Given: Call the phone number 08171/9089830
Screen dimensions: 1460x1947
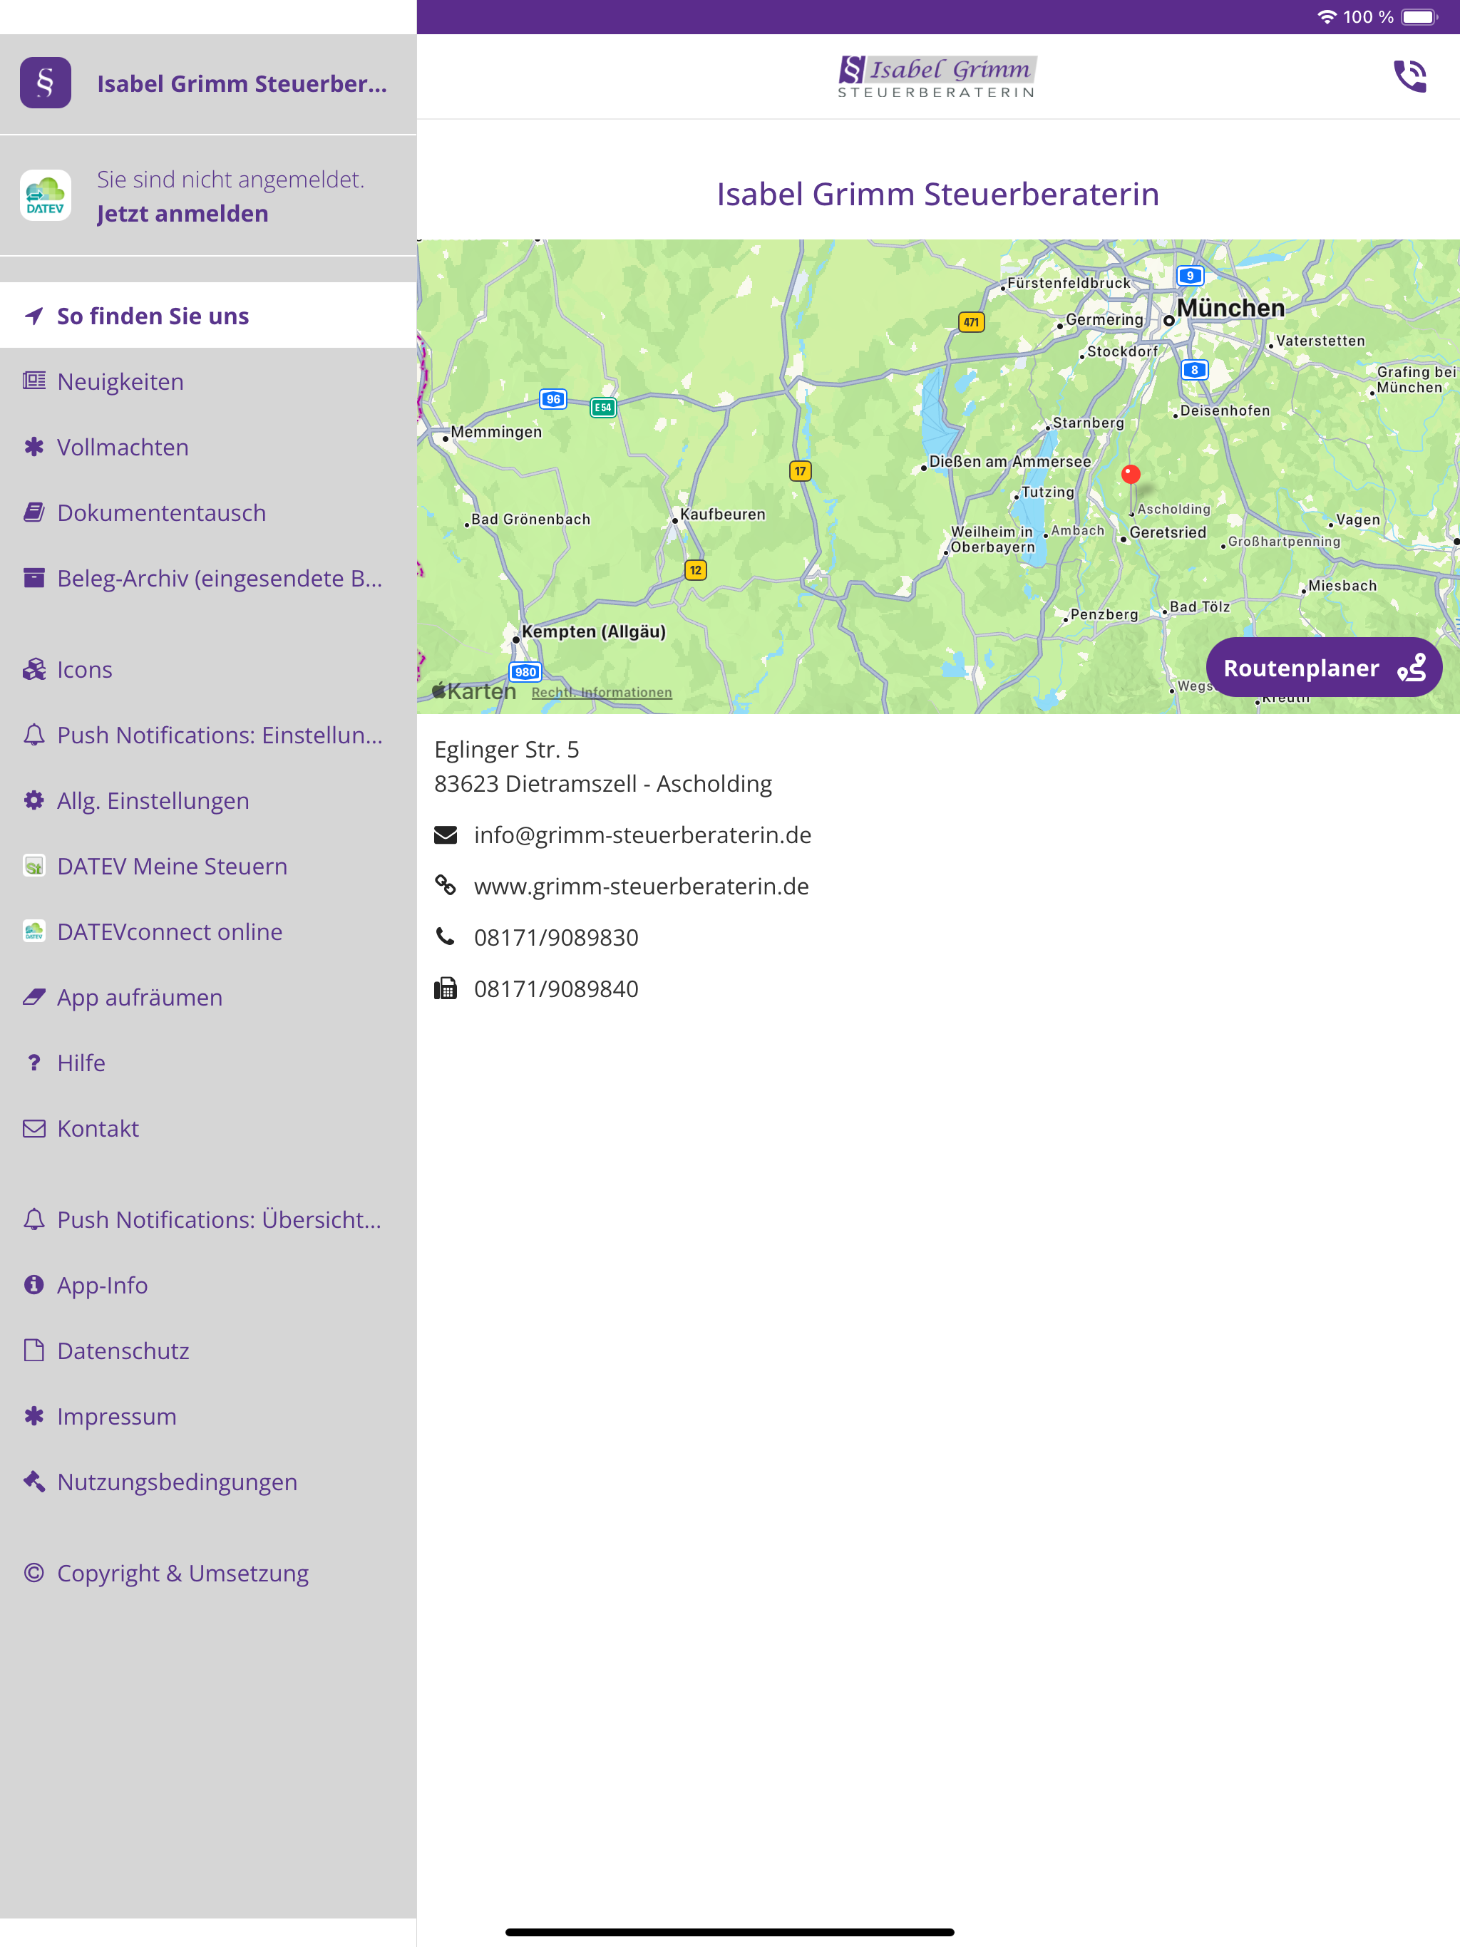Looking at the screenshot, I should (x=555, y=937).
